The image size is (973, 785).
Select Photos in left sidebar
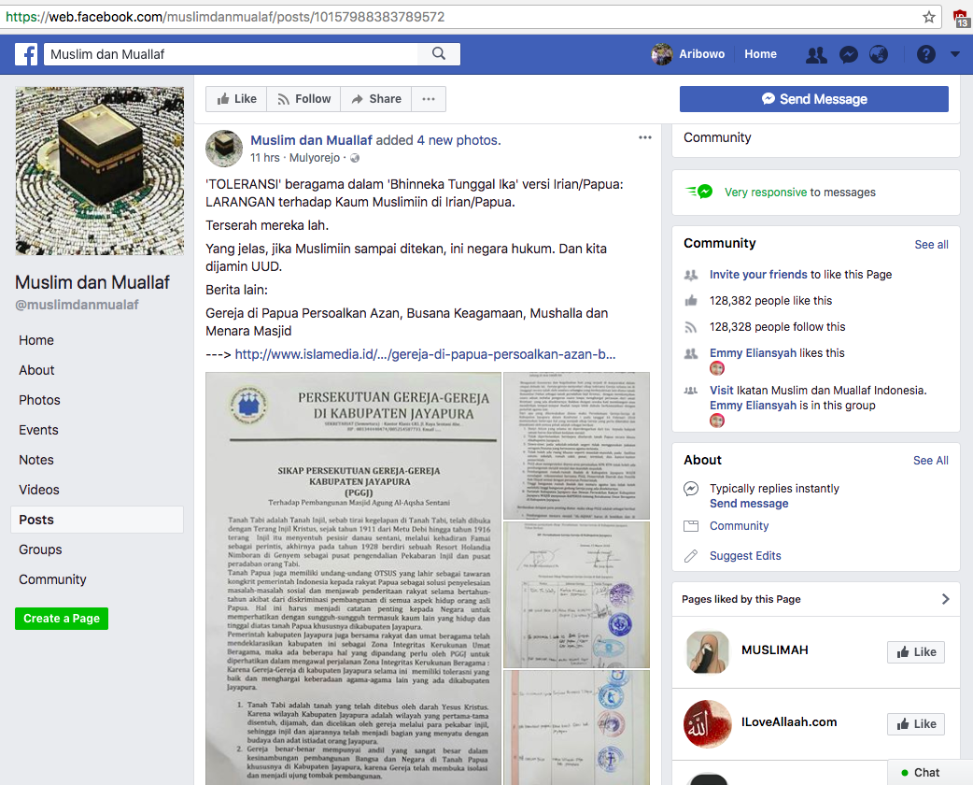pyautogui.click(x=40, y=400)
